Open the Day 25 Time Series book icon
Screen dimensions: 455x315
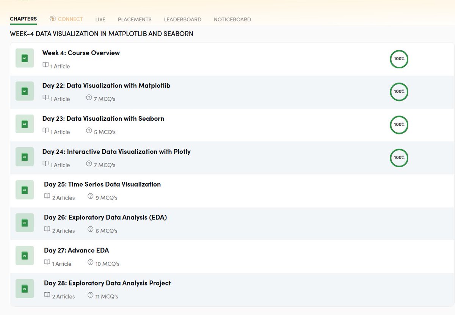coord(25,190)
